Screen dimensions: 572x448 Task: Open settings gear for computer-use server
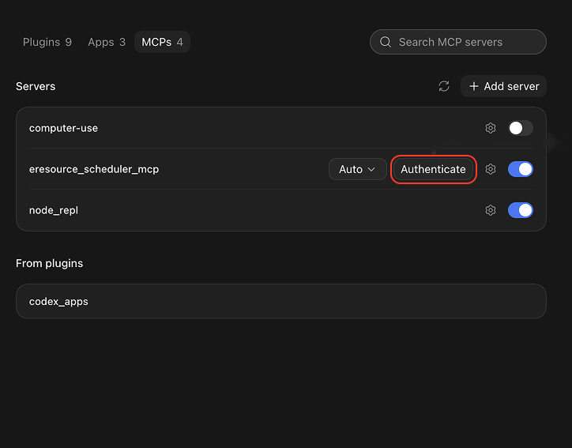tap(491, 128)
